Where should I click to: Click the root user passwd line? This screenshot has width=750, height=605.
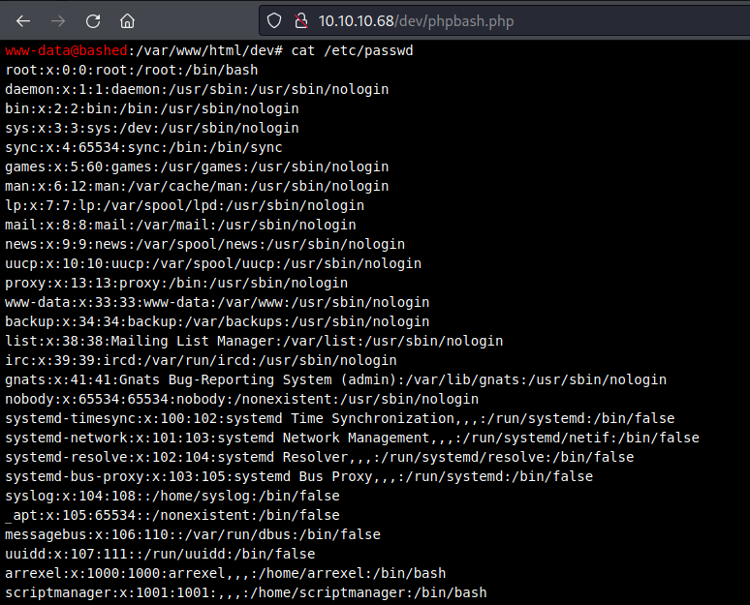pos(131,70)
